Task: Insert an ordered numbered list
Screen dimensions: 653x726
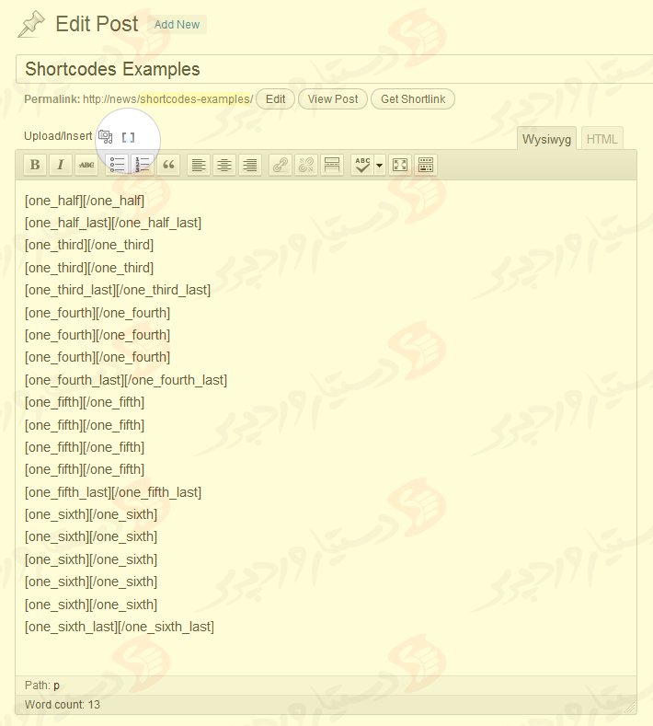Action: coord(143,165)
